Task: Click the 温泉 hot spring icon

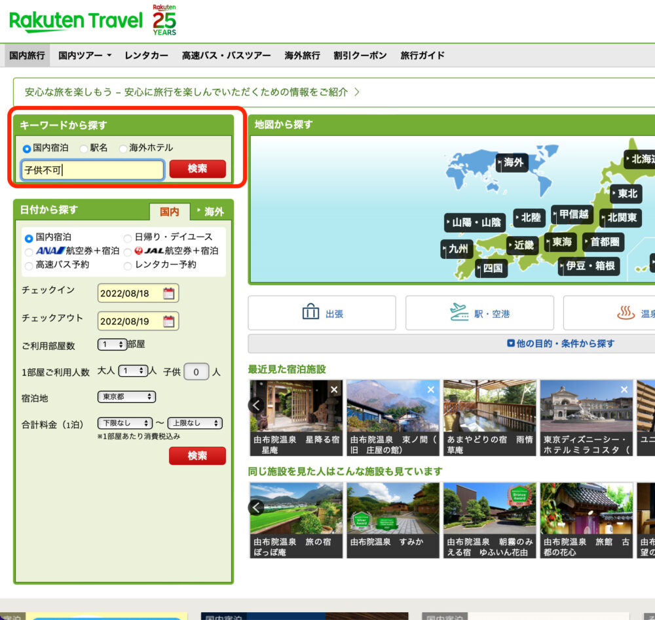Action: coord(626,313)
